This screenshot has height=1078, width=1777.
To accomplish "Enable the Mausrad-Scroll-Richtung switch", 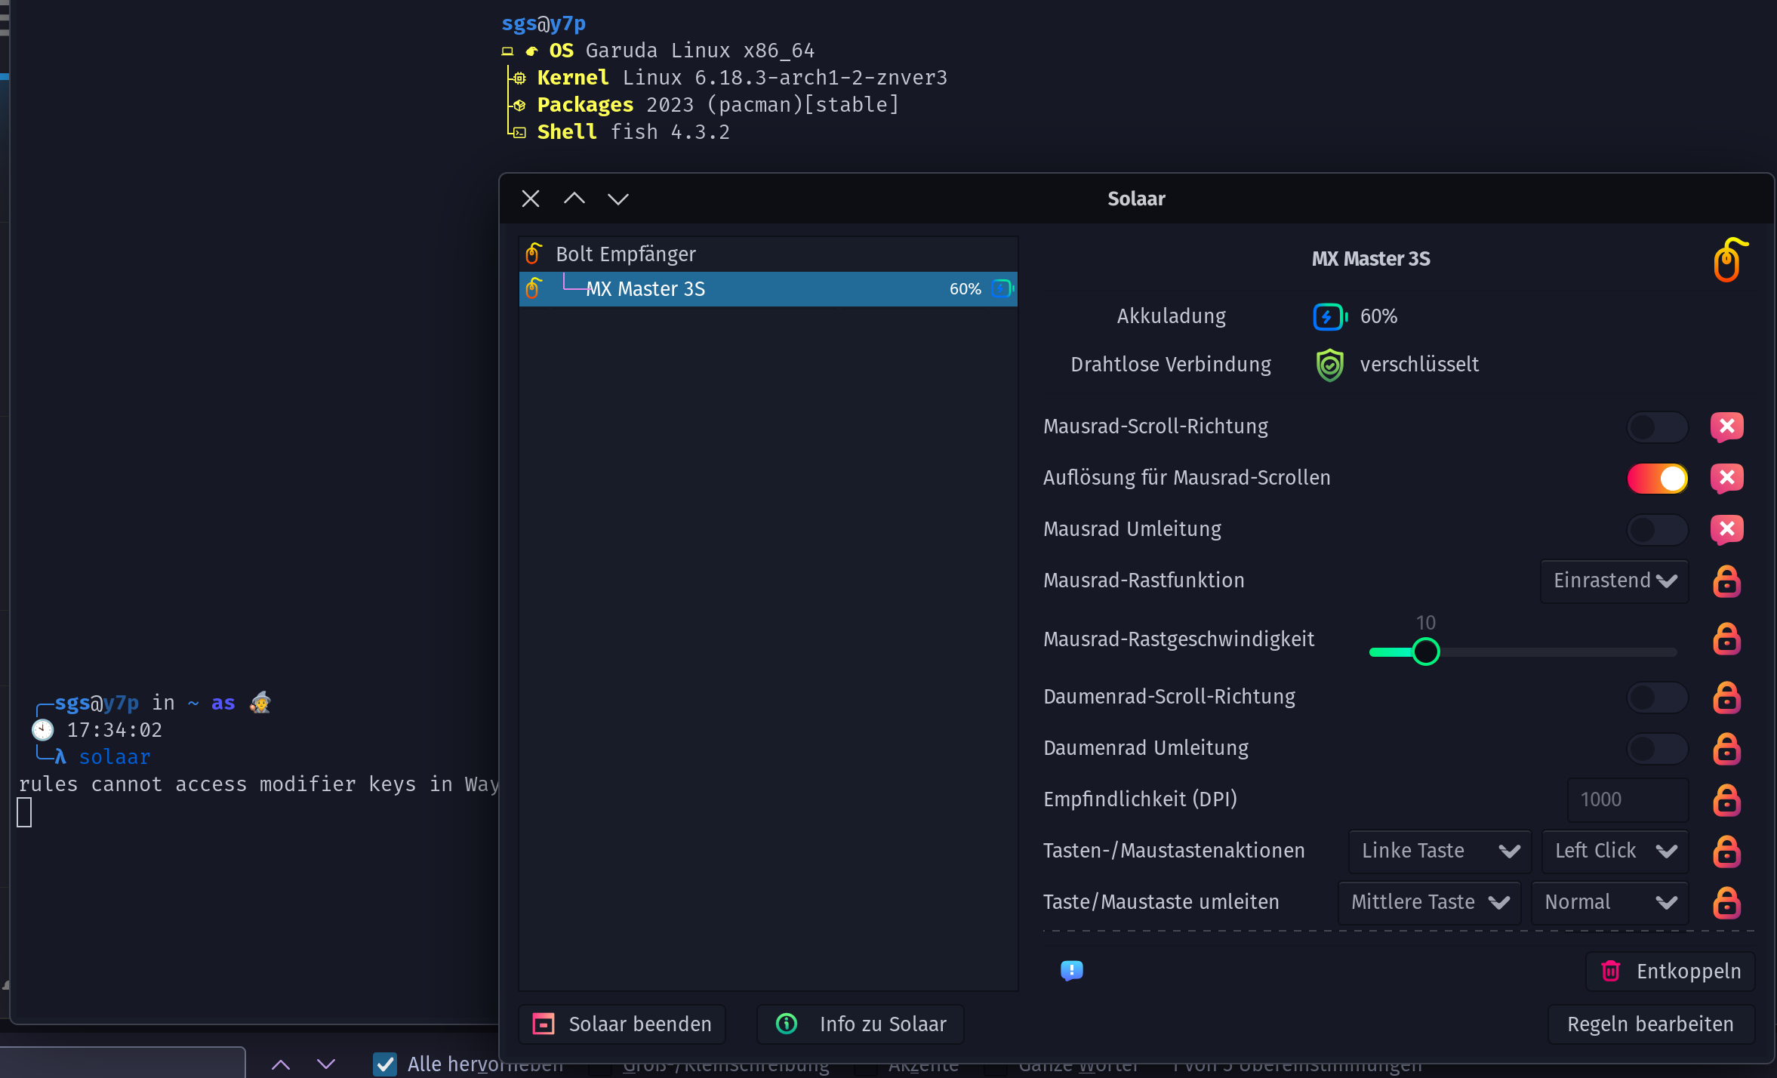I will point(1657,427).
